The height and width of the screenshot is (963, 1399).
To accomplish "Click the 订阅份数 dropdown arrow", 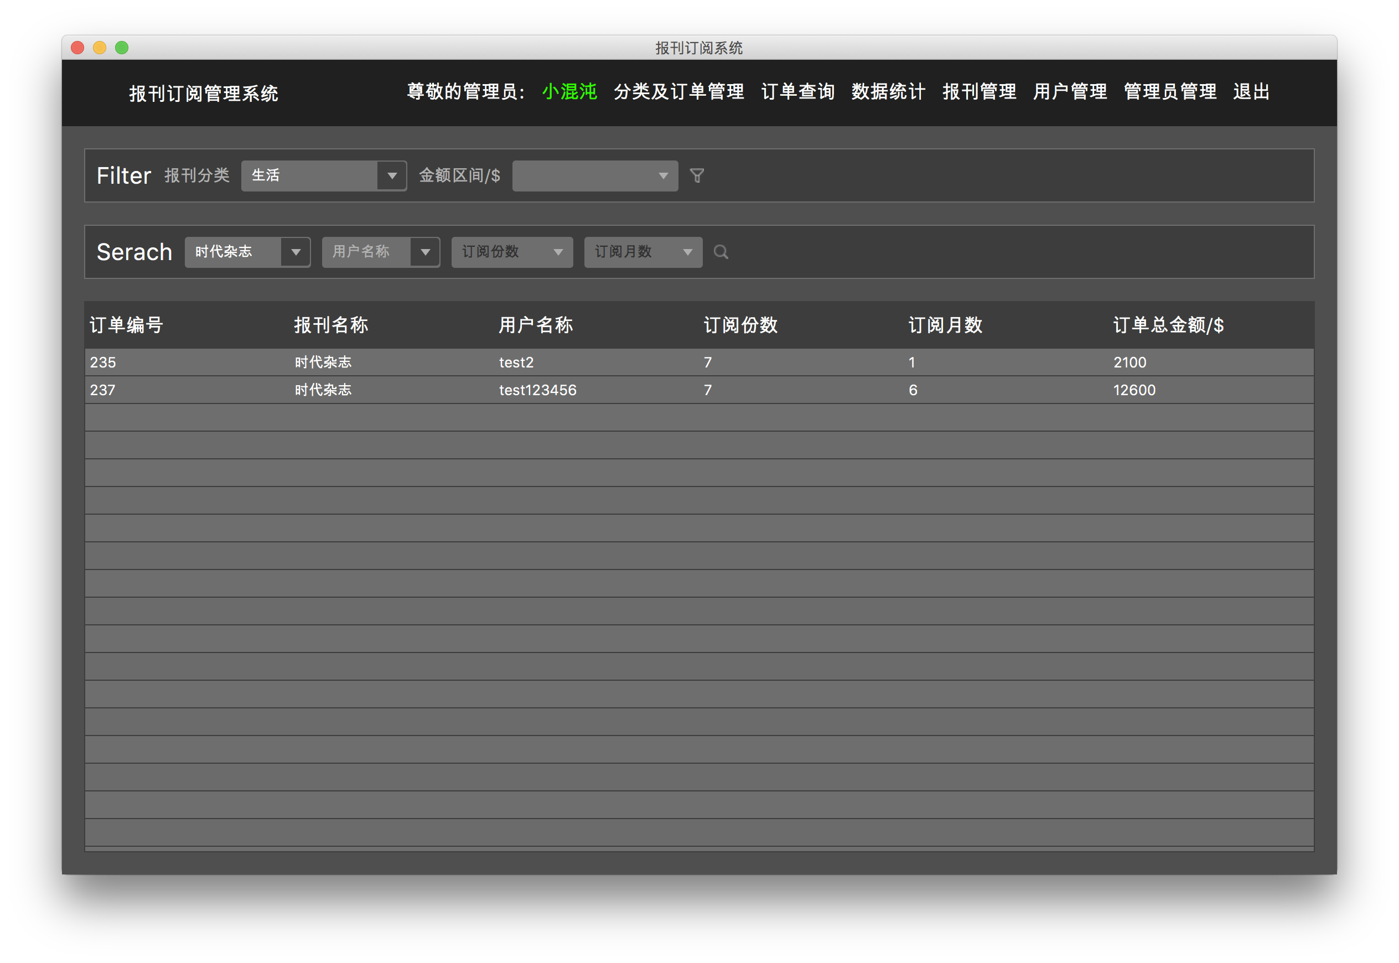I will pyautogui.click(x=558, y=252).
